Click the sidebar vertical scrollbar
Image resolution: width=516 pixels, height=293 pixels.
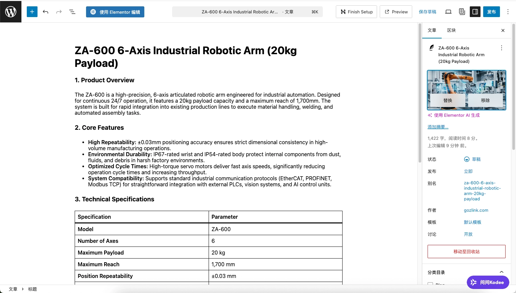514,87
